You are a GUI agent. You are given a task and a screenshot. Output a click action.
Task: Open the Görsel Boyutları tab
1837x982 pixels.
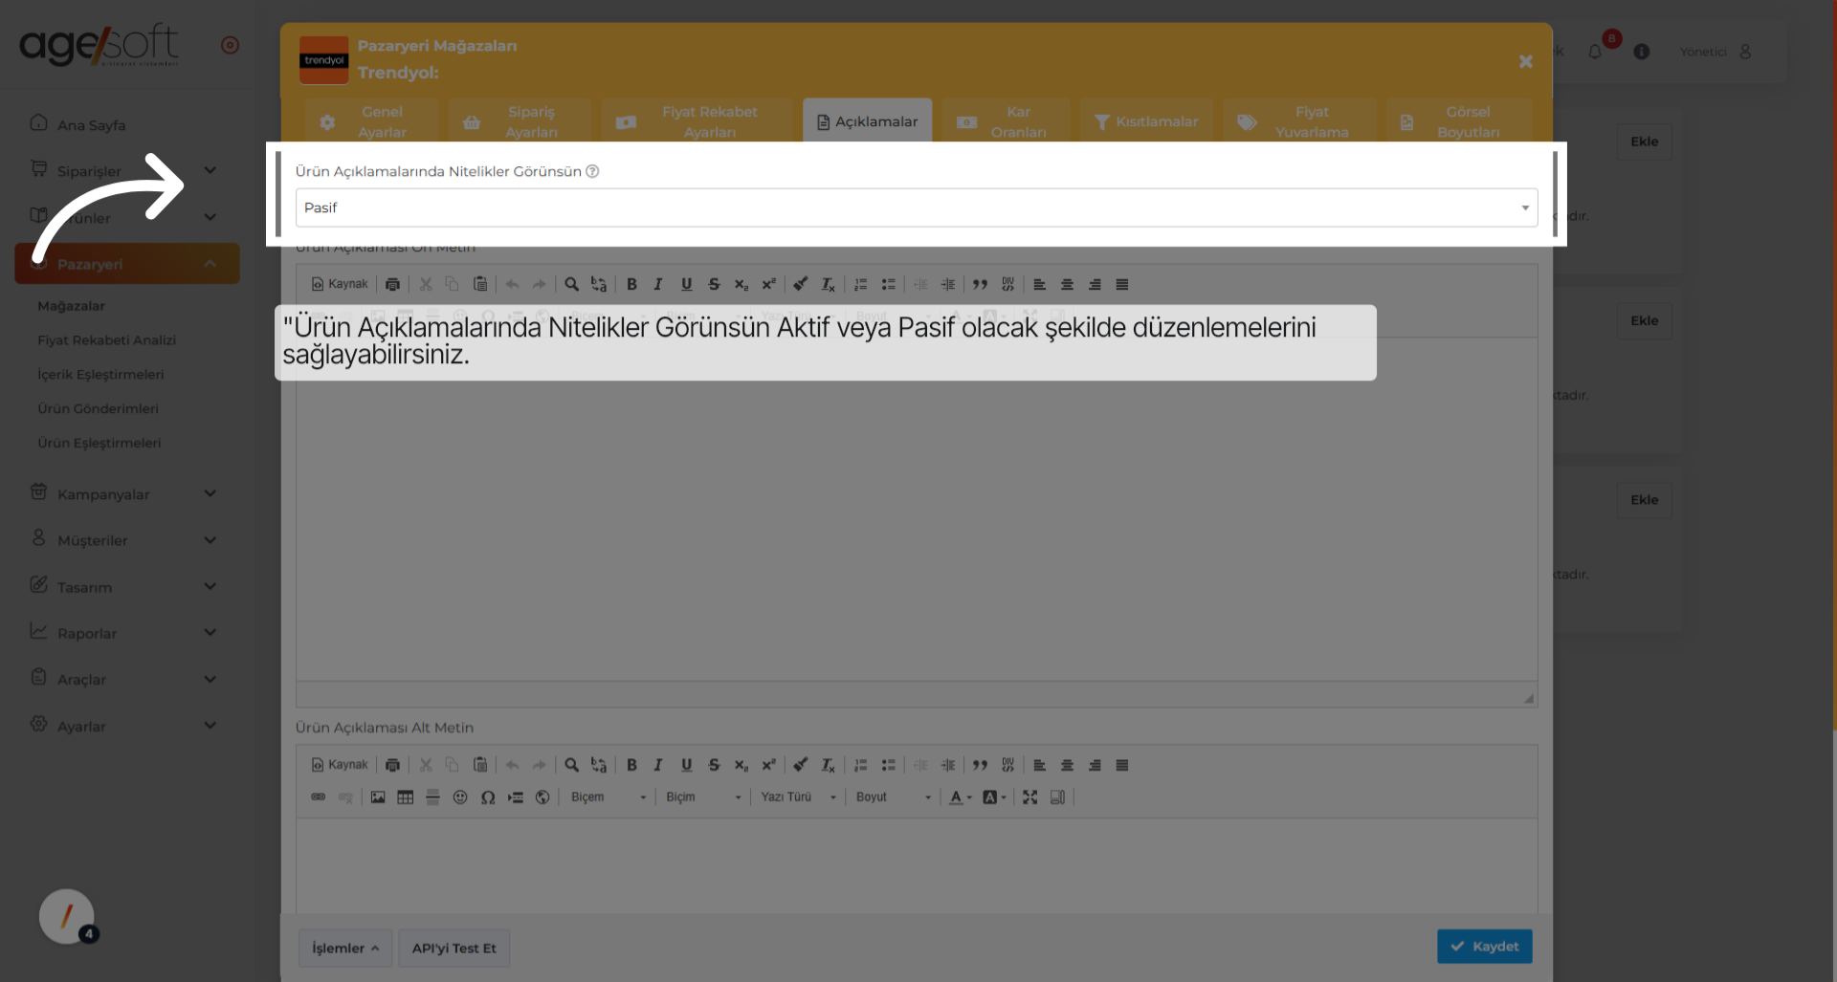[x=1459, y=121]
